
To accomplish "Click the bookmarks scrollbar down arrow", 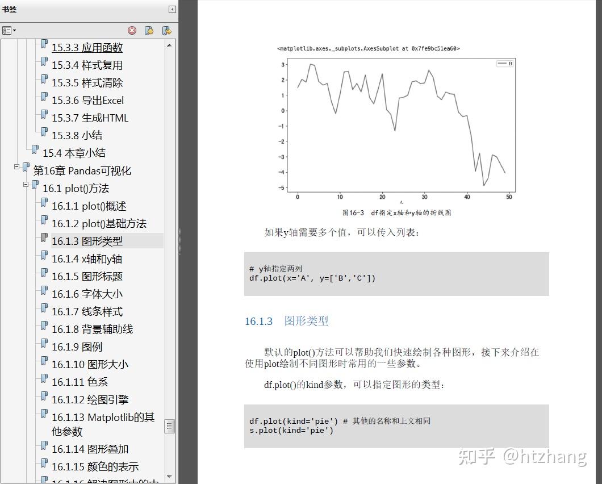I will coord(169,477).
